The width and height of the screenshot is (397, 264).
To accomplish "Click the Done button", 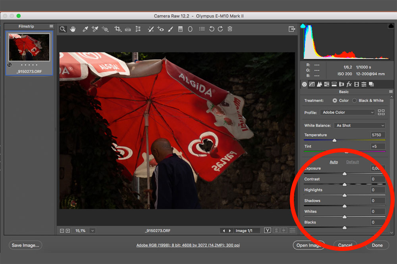I will [377, 245].
